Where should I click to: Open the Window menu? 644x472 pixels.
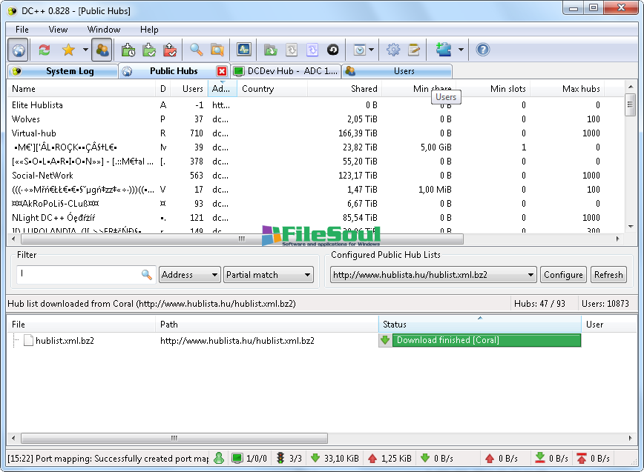[x=104, y=30]
